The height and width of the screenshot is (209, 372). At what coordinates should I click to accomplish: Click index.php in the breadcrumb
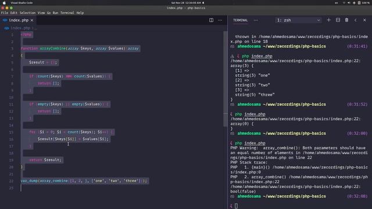[20, 28]
